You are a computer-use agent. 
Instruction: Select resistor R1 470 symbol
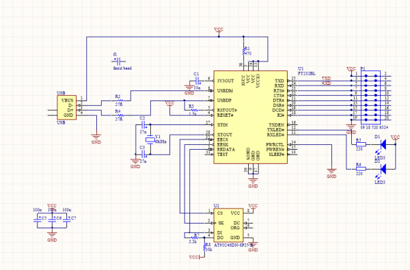point(244,51)
